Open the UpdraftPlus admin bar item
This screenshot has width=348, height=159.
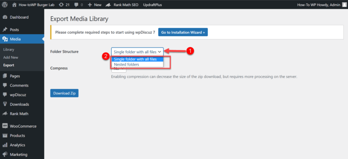click(x=153, y=5)
